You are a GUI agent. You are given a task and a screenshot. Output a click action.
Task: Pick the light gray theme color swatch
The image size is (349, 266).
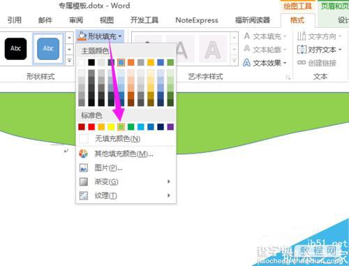click(x=101, y=62)
